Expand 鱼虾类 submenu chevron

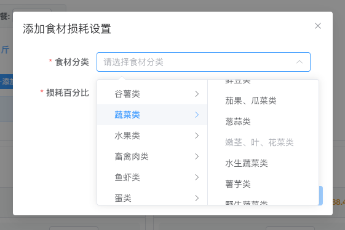pyautogui.click(x=197, y=177)
